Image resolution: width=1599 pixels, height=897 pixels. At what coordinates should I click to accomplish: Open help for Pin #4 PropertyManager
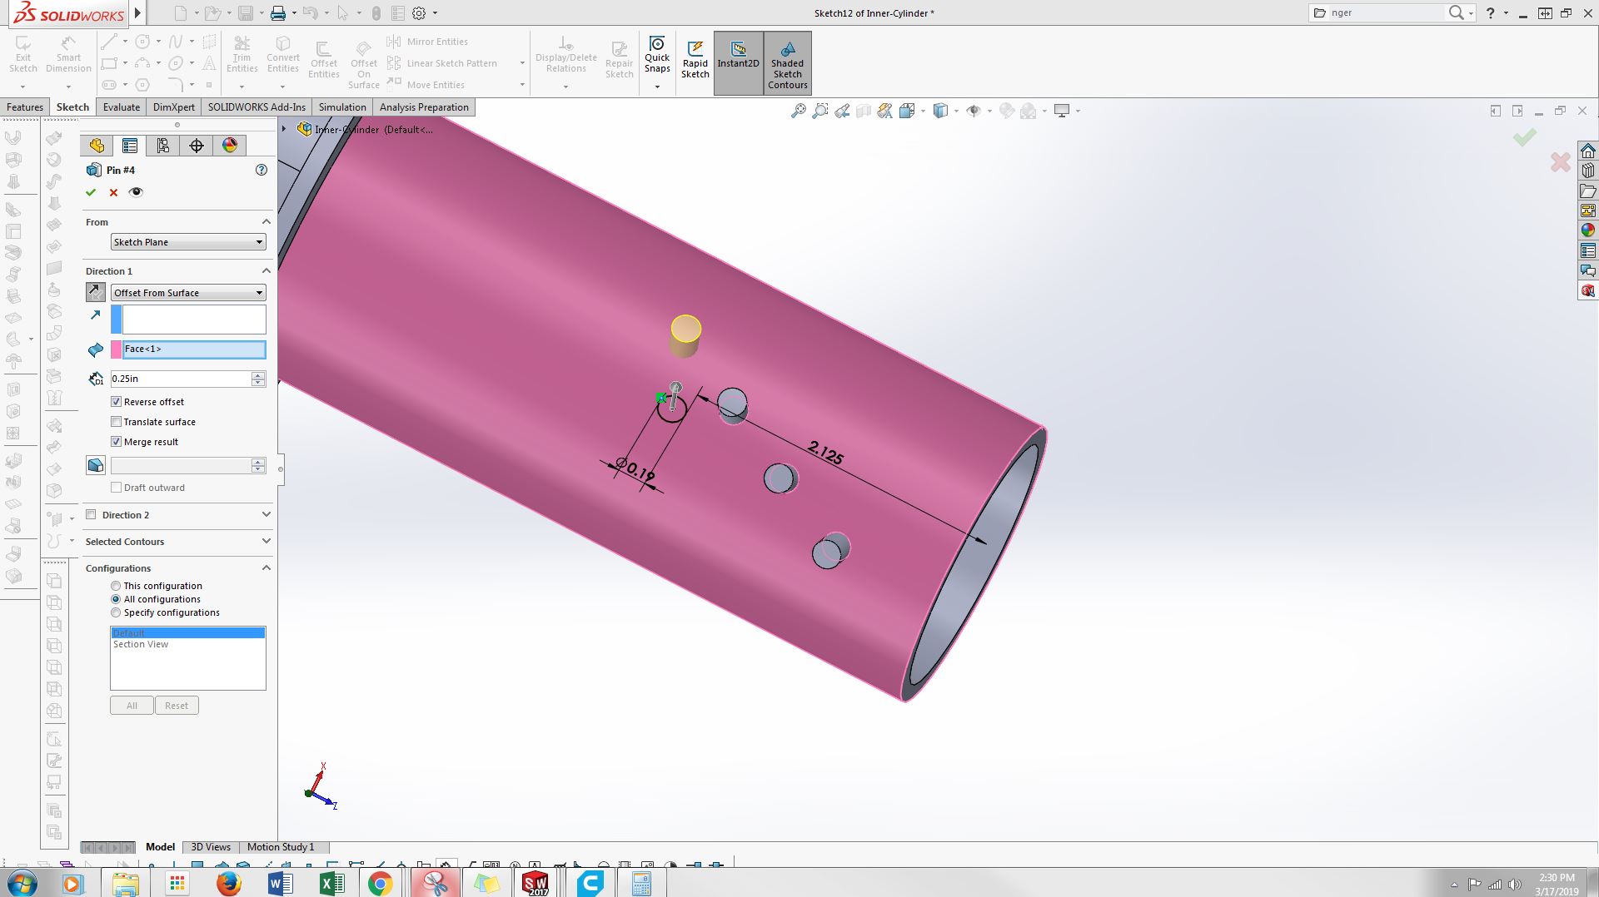pyautogui.click(x=262, y=170)
